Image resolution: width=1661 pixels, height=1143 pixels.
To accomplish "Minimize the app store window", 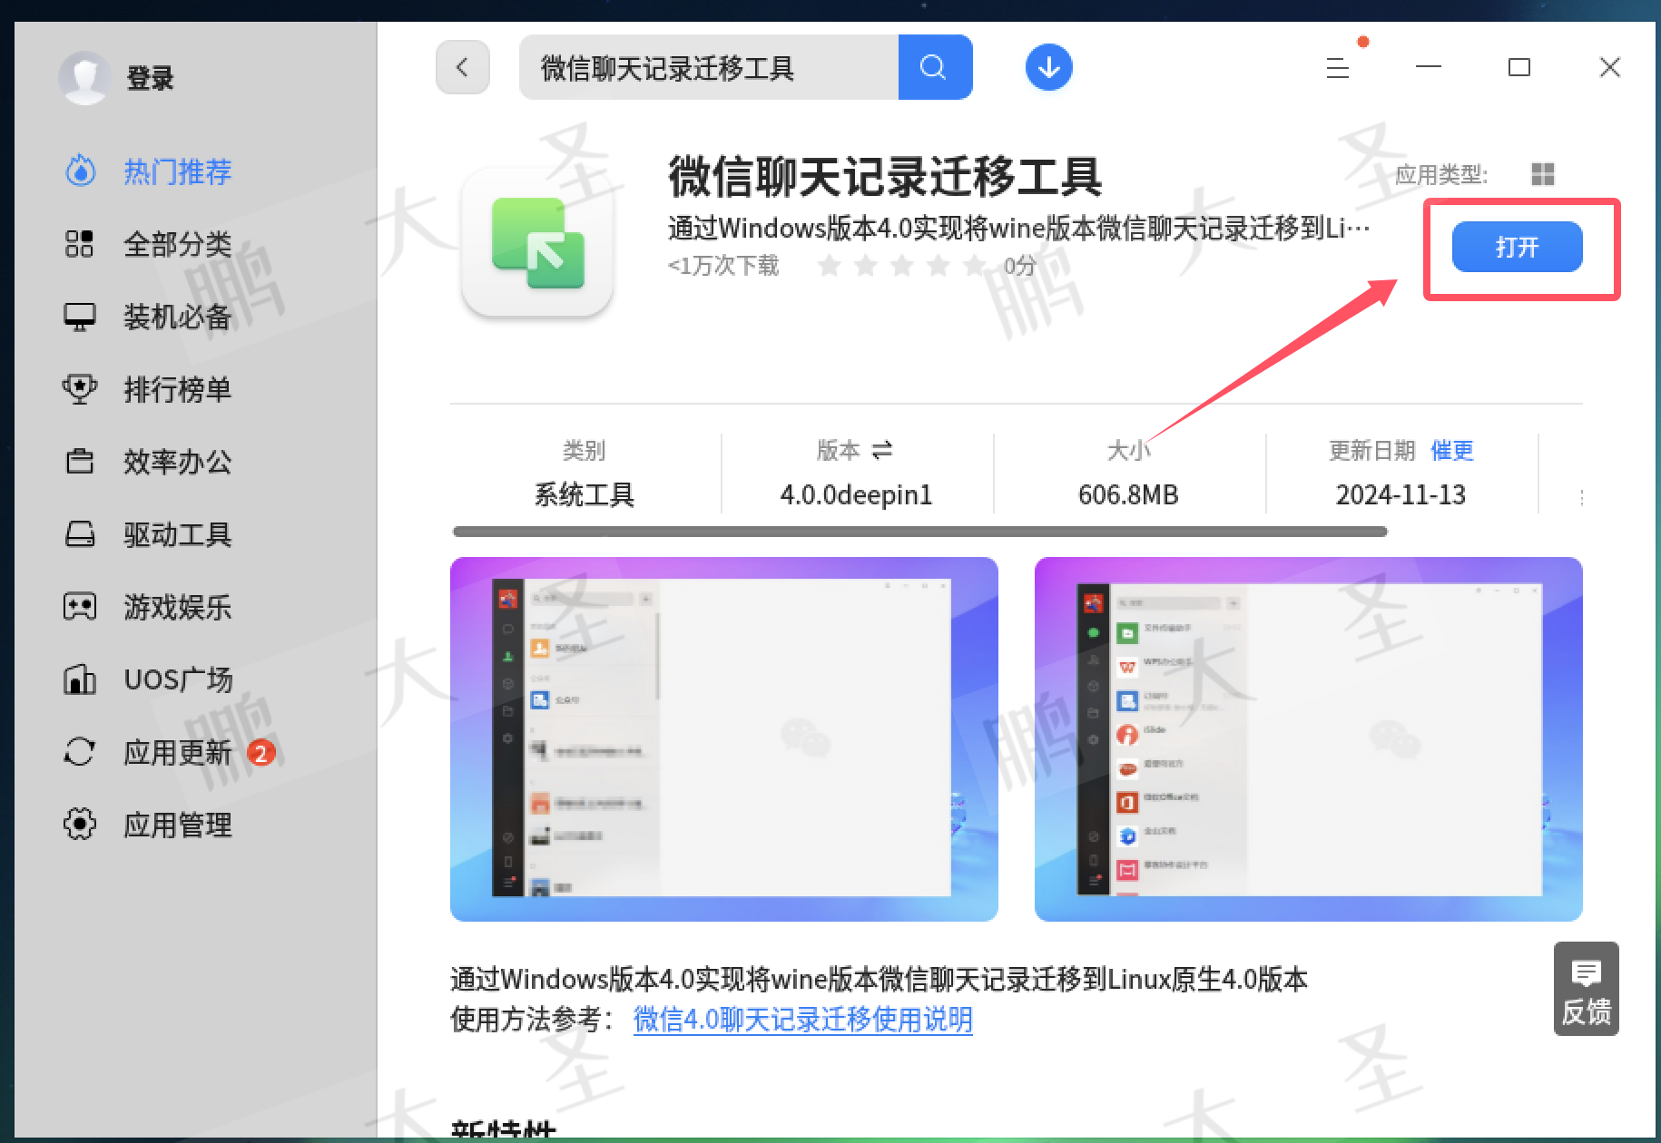I will [1428, 67].
